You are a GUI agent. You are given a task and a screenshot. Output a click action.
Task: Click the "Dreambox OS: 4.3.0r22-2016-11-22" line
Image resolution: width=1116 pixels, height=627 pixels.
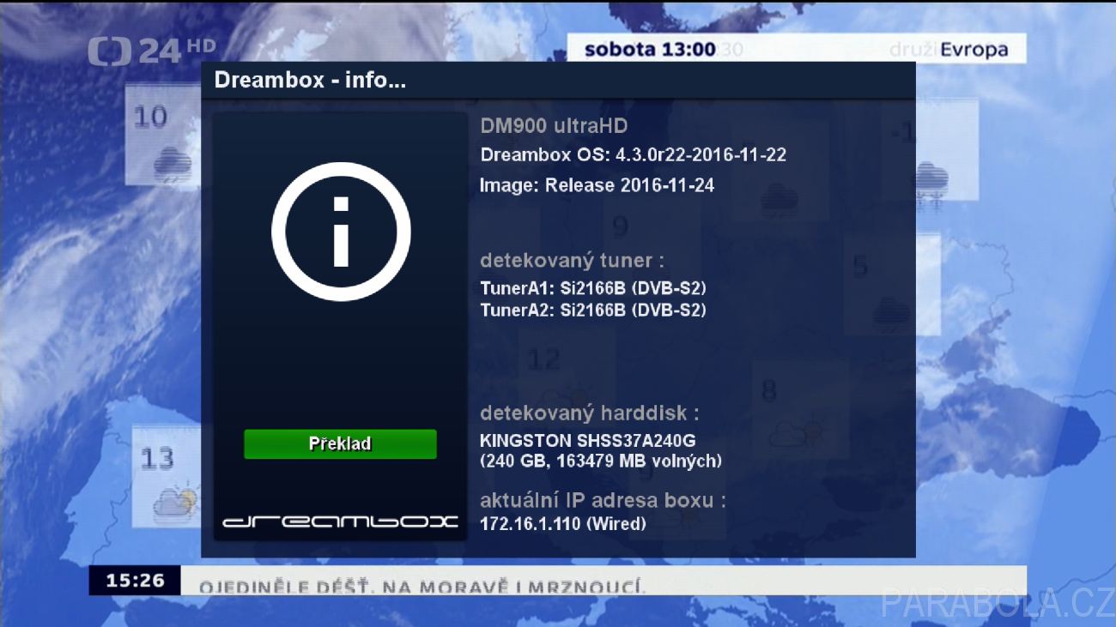pyautogui.click(x=634, y=155)
